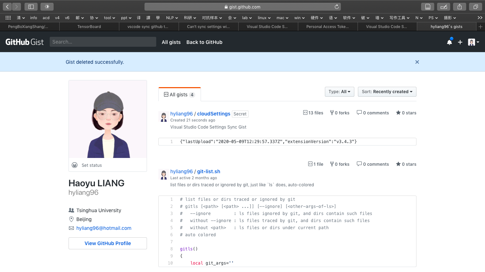Open the git-list.sh gist link
Viewport: 485px width, 272px height.
(x=208, y=171)
